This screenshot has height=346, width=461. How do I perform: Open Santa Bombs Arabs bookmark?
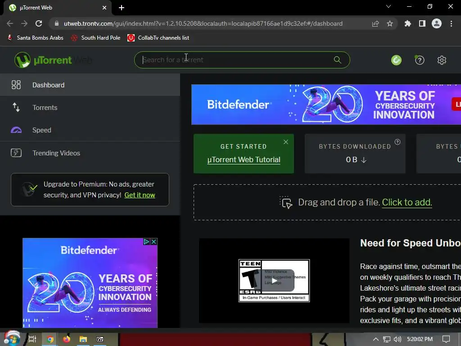[35, 38]
